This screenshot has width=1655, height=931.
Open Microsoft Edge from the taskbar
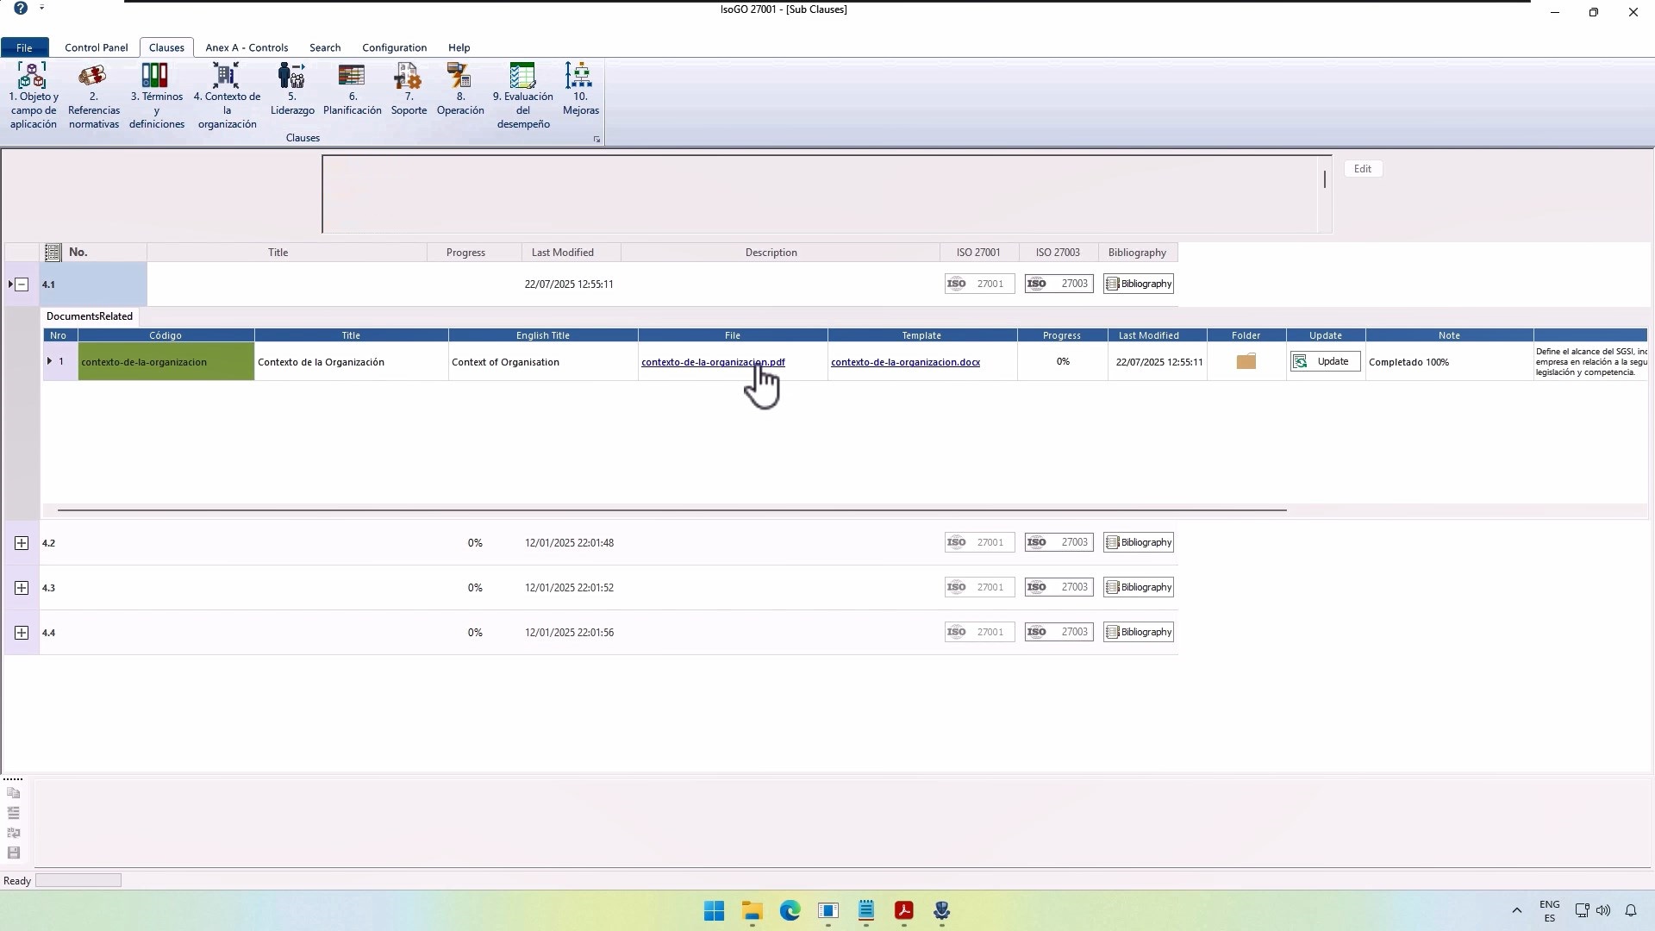[x=790, y=910]
